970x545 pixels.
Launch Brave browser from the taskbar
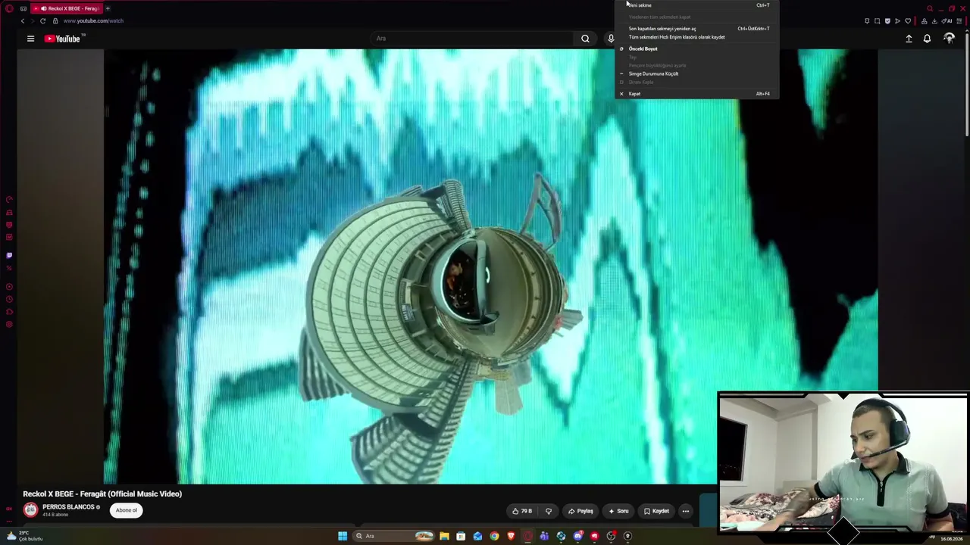[x=511, y=536]
